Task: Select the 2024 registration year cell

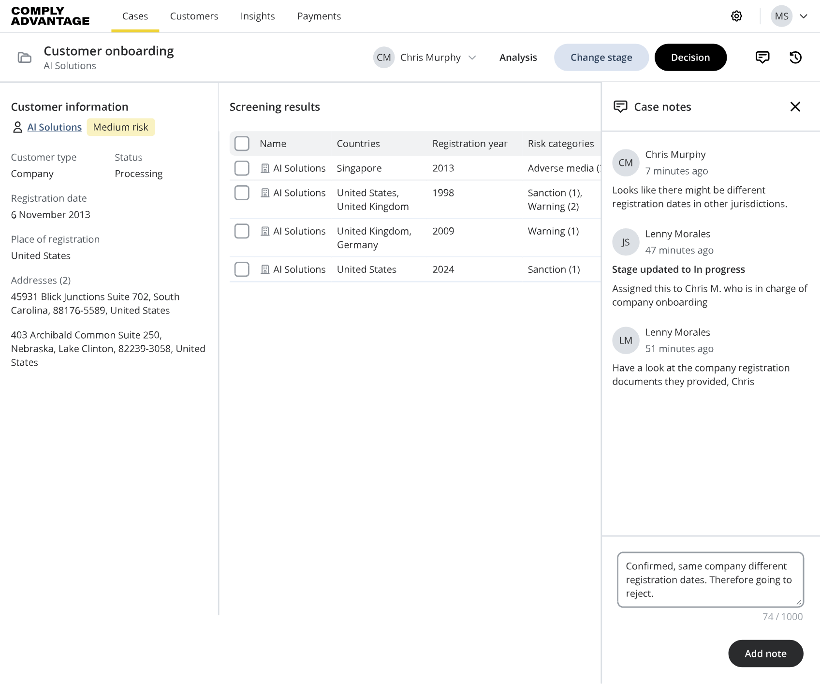Action: (443, 269)
